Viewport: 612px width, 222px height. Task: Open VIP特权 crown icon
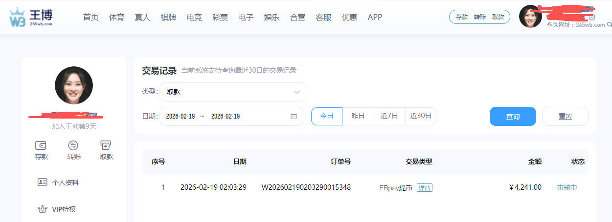point(43,209)
